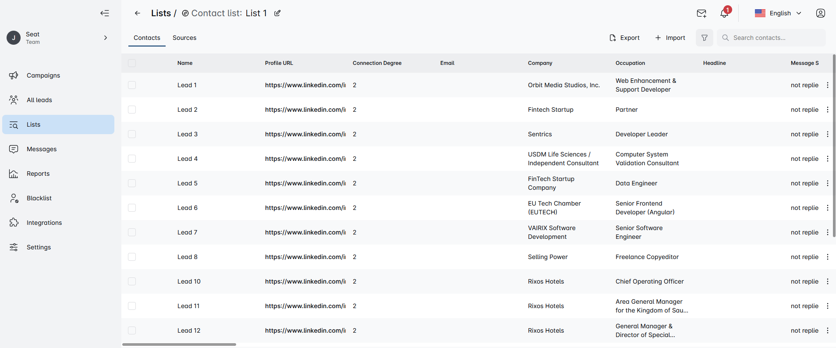Screen dimensions: 836x348
Task: Edit the list name with pencil icon
Action: (x=277, y=13)
